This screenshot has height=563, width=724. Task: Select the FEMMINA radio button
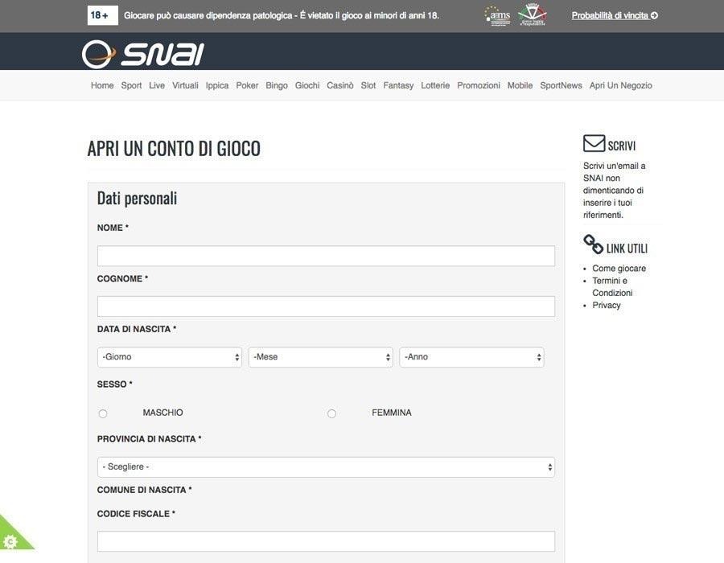(331, 412)
